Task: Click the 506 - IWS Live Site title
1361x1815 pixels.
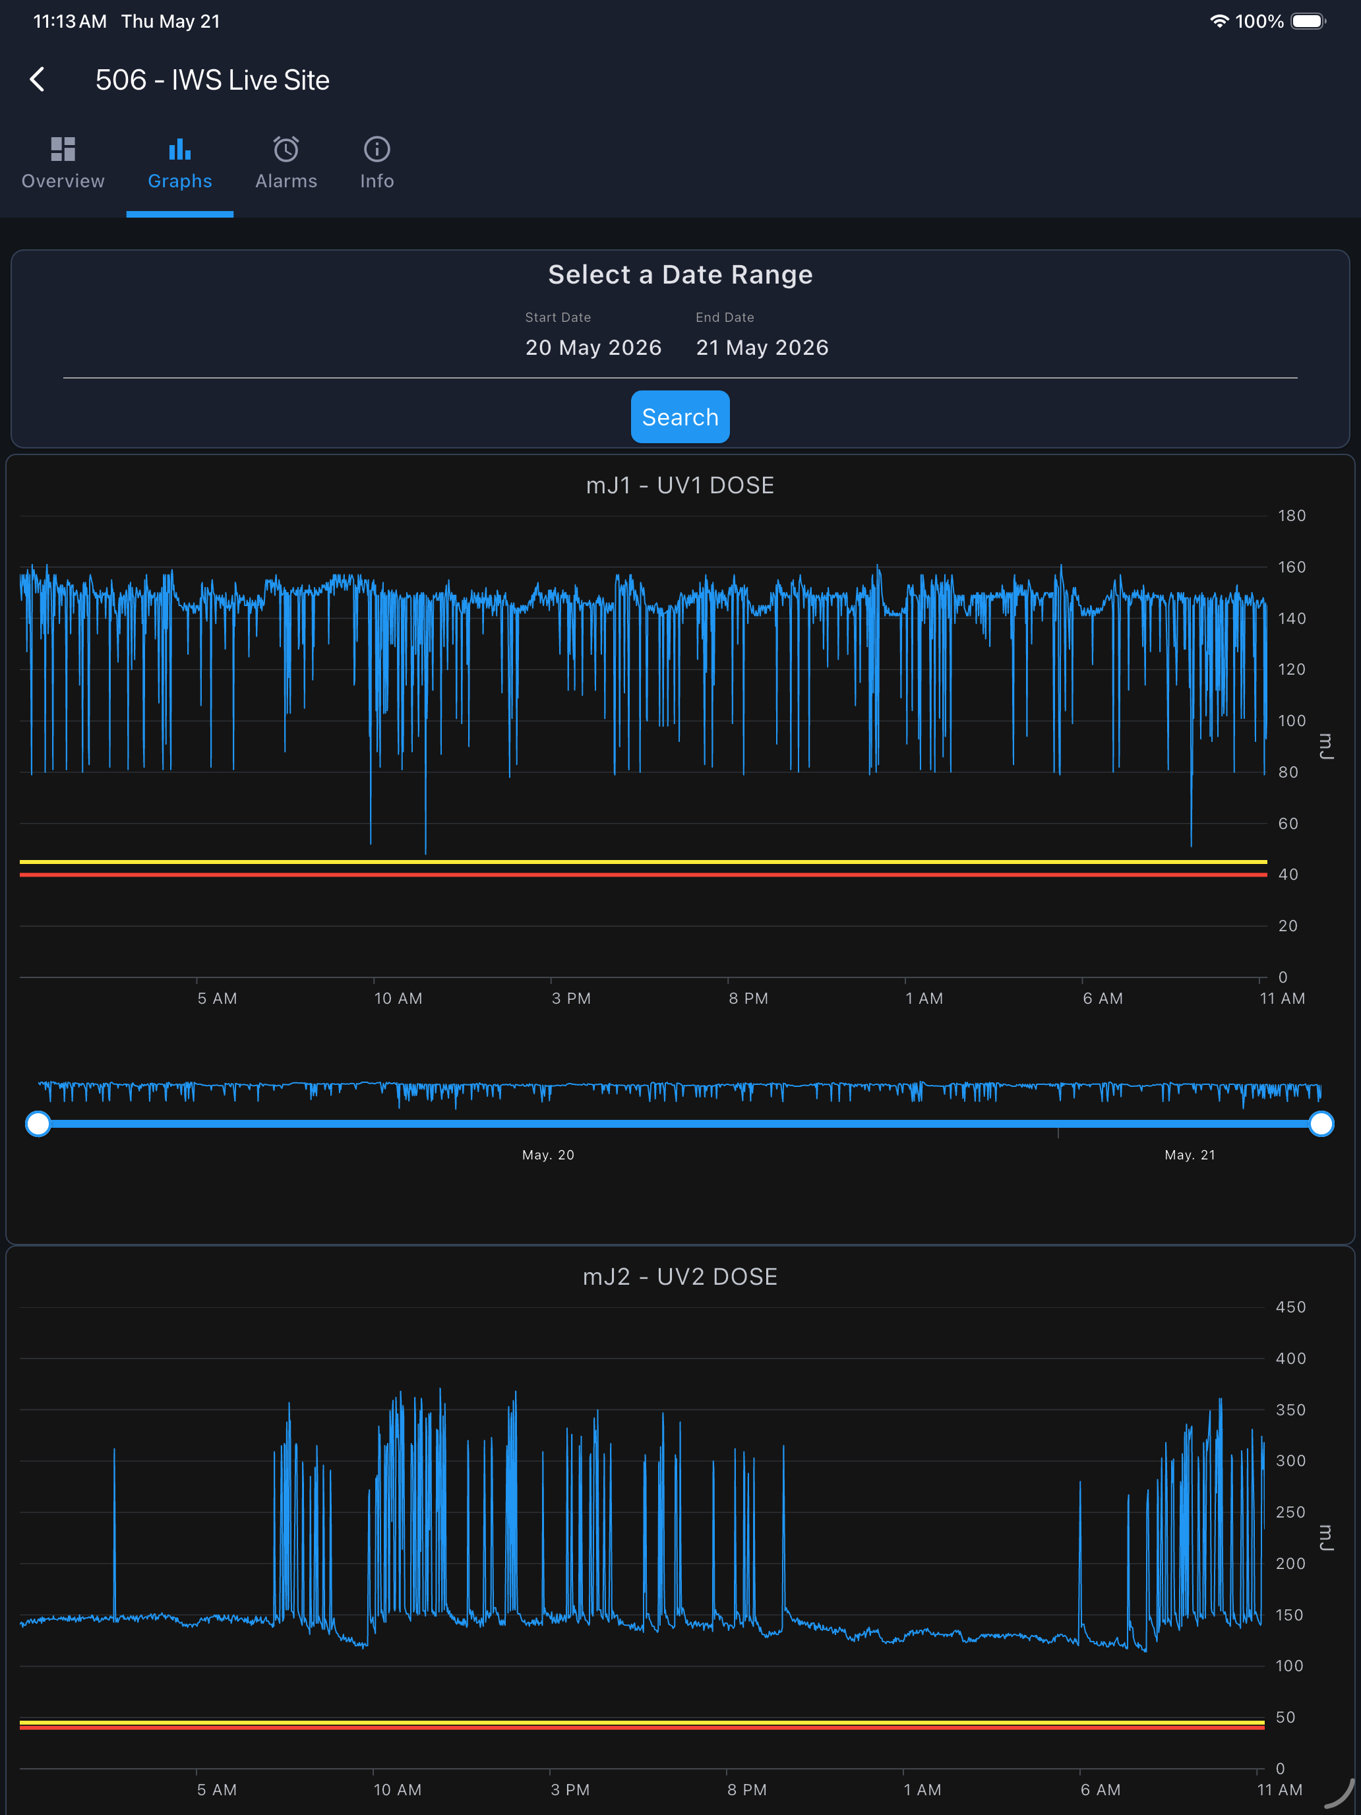Action: 212,80
